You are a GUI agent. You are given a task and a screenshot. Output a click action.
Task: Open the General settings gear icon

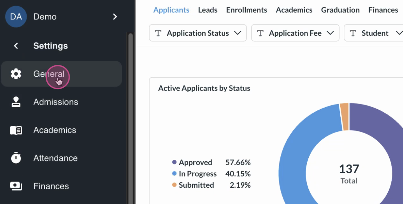tap(16, 74)
